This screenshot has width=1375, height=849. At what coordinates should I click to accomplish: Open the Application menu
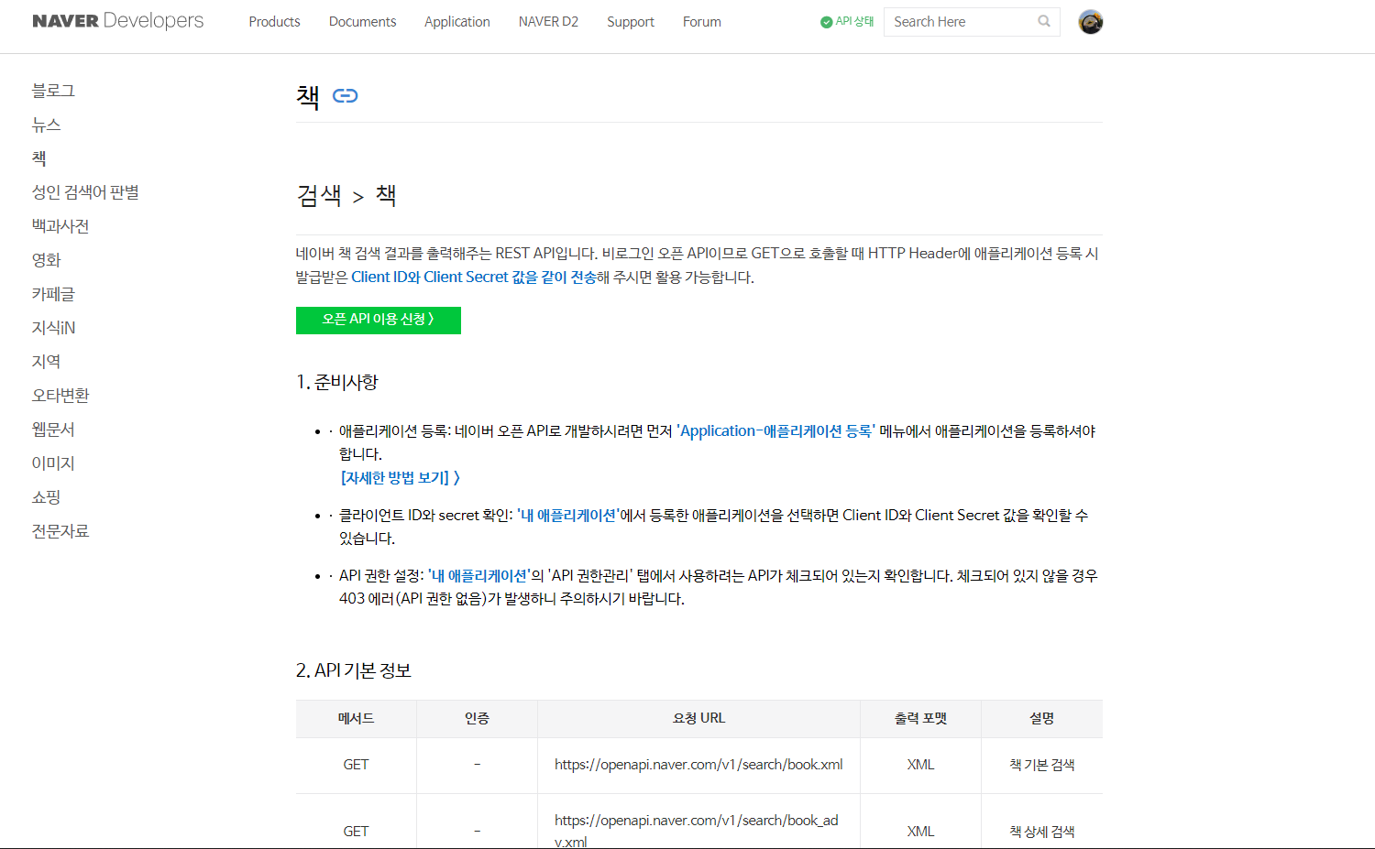(x=456, y=22)
